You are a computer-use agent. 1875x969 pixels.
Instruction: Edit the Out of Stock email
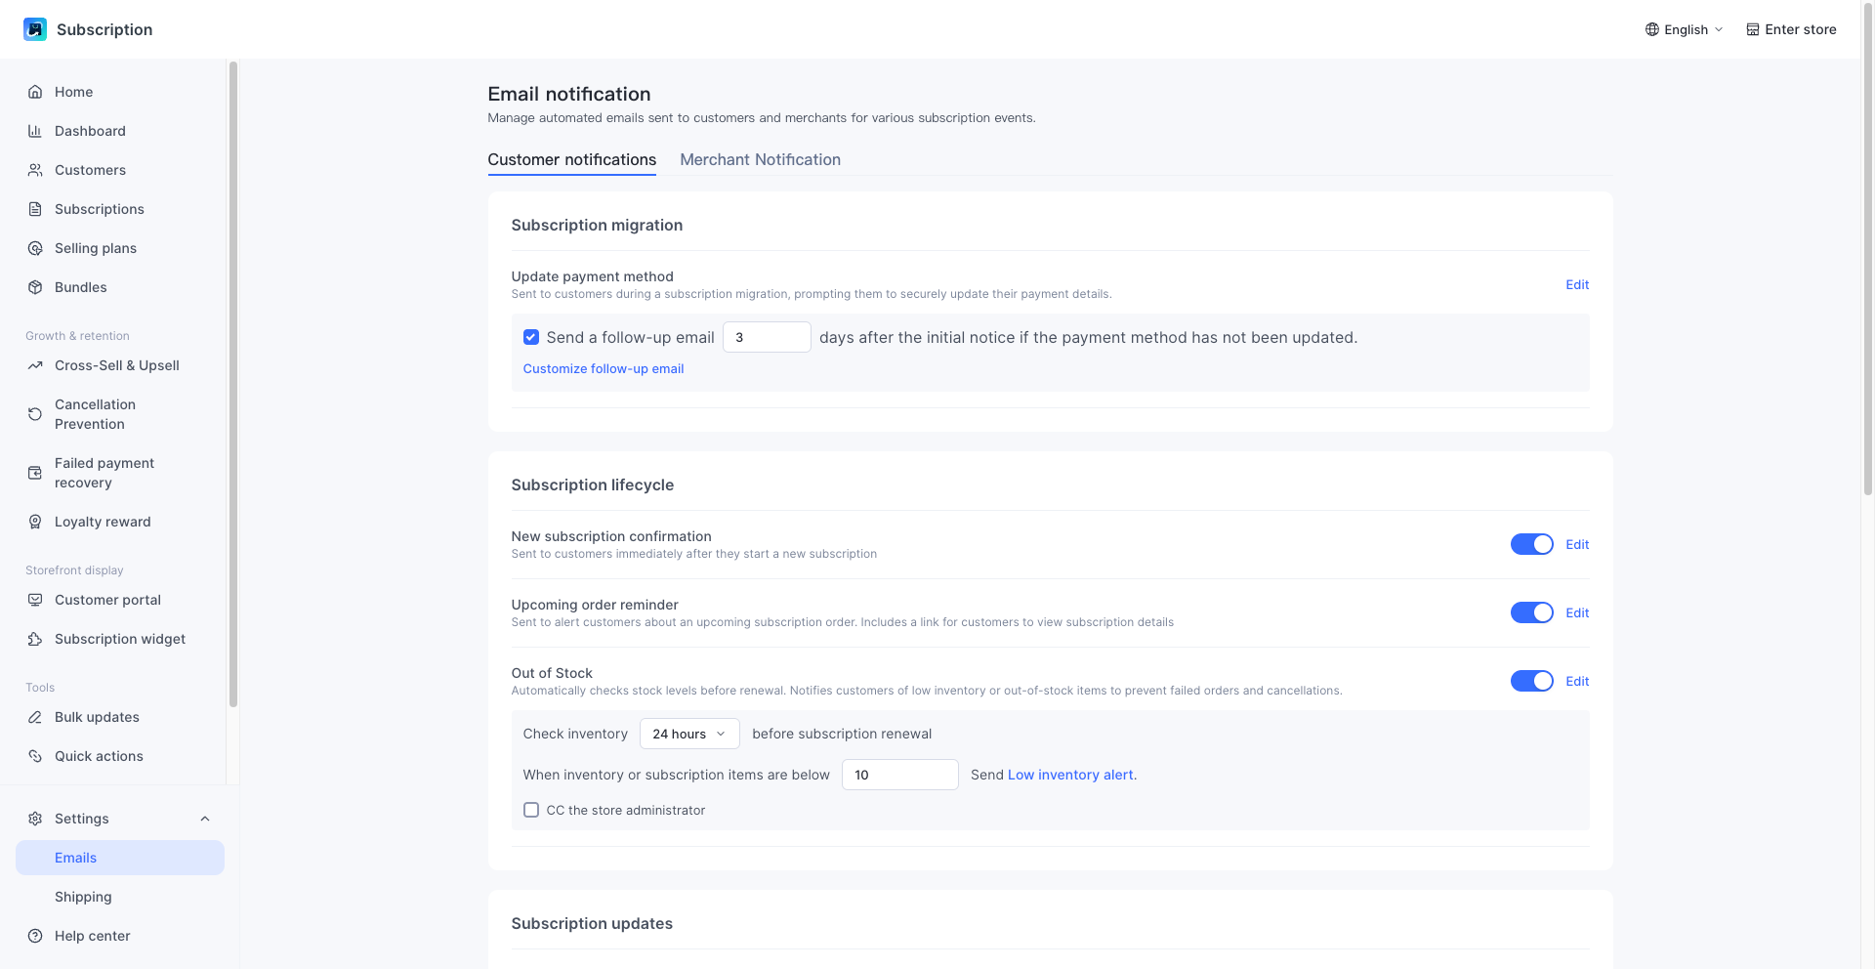(x=1577, y=681)
